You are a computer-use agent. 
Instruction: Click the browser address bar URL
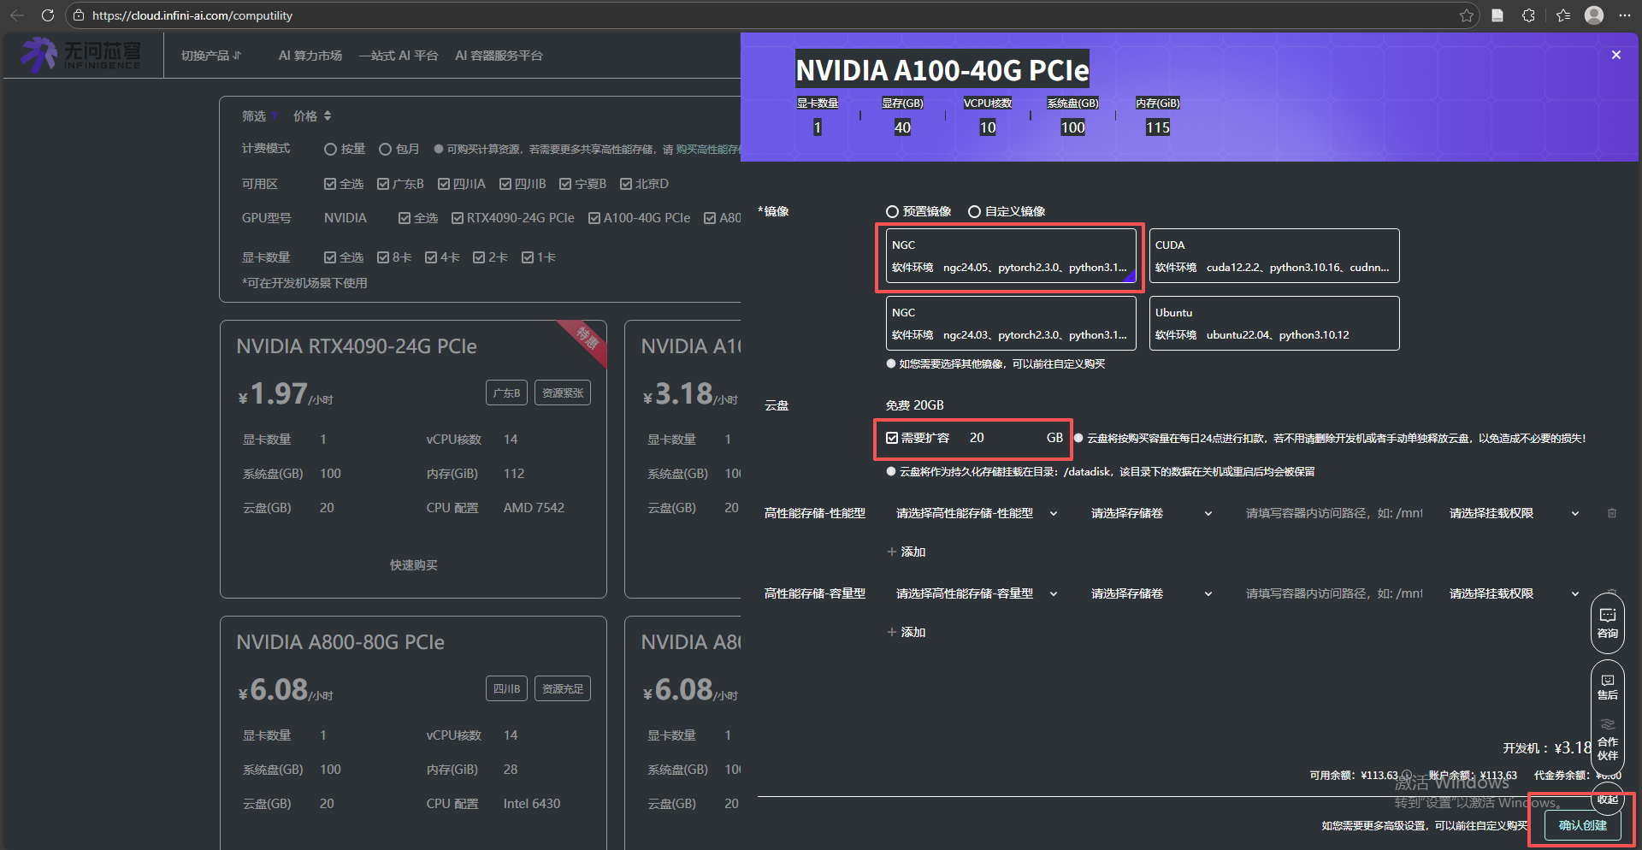[x=192, y=15]
